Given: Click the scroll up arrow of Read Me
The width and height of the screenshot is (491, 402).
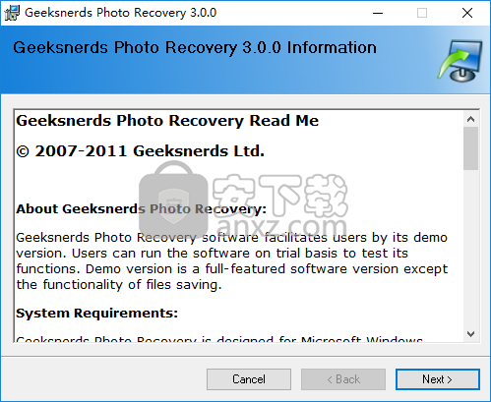Looking at the screenshot, I should tap(470, 119).
